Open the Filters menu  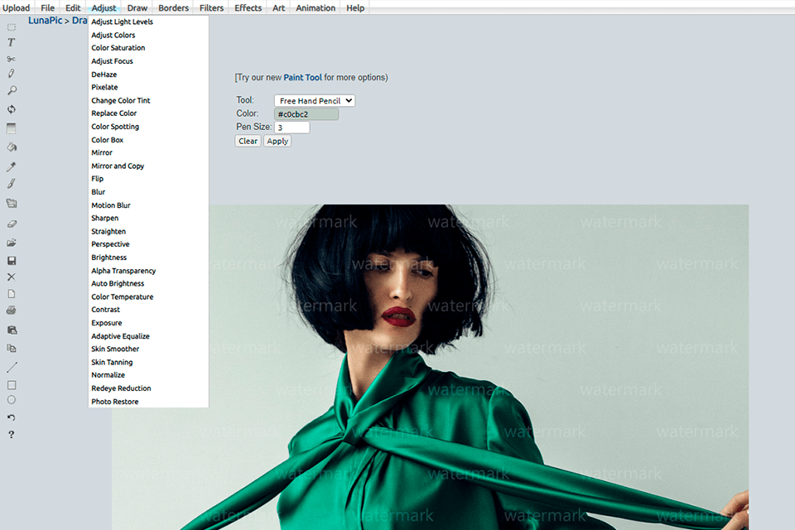pyautogui.click(x=211, y=7)
